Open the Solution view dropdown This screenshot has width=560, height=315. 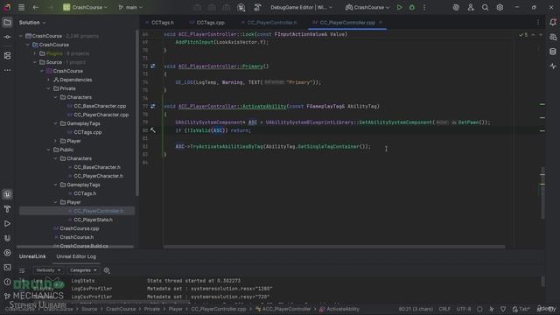[x=32, y=23]
